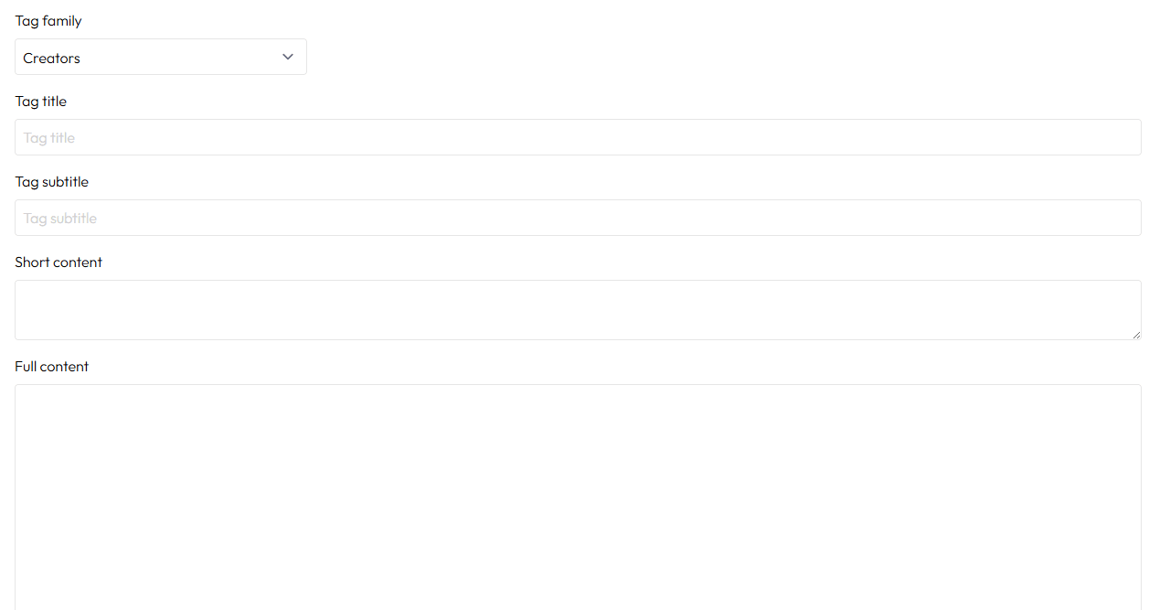Grab the Short content textarea resize handle
The width and height of the screenshot is (1149, 610).
1136,335
